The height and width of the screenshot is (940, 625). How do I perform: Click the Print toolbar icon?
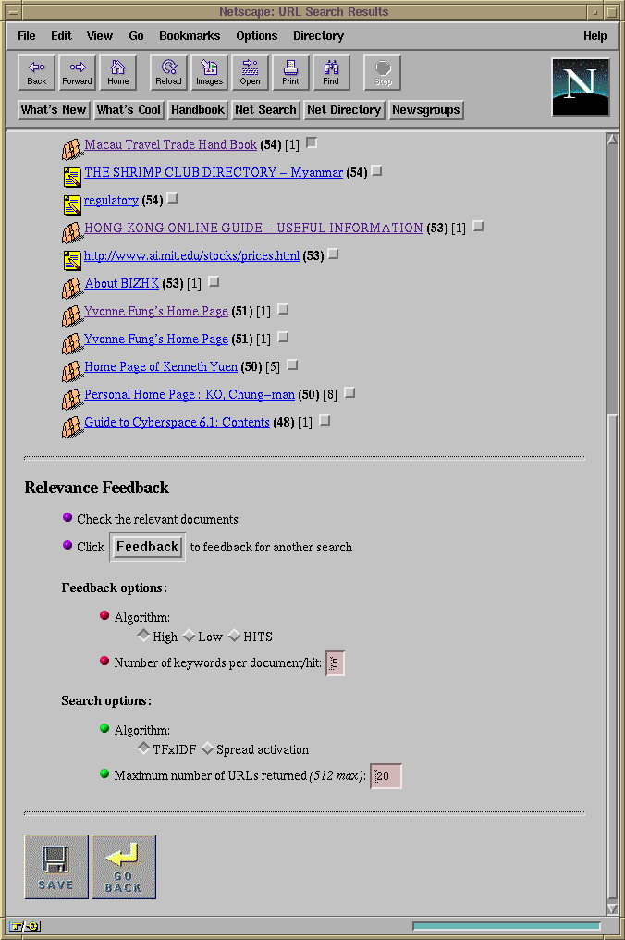coord(290,72)
